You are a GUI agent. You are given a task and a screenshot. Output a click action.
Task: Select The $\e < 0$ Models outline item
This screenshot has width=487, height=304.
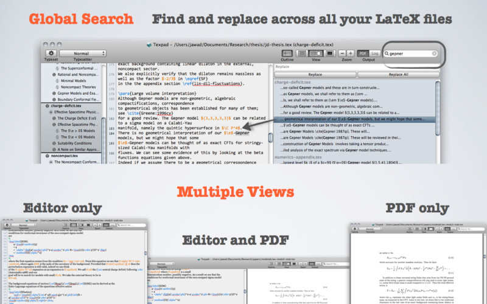point(78,137)
